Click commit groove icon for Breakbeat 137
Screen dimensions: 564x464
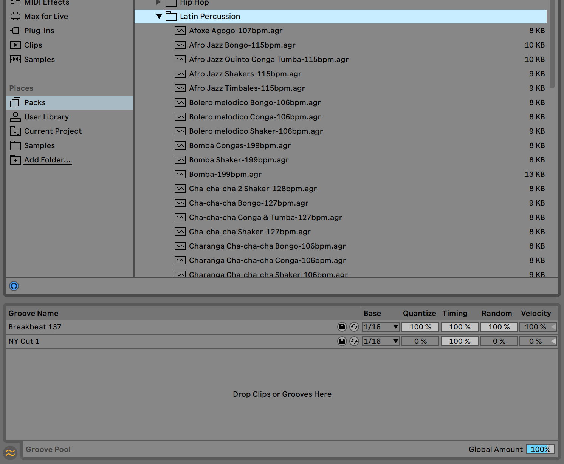point(354,327)
